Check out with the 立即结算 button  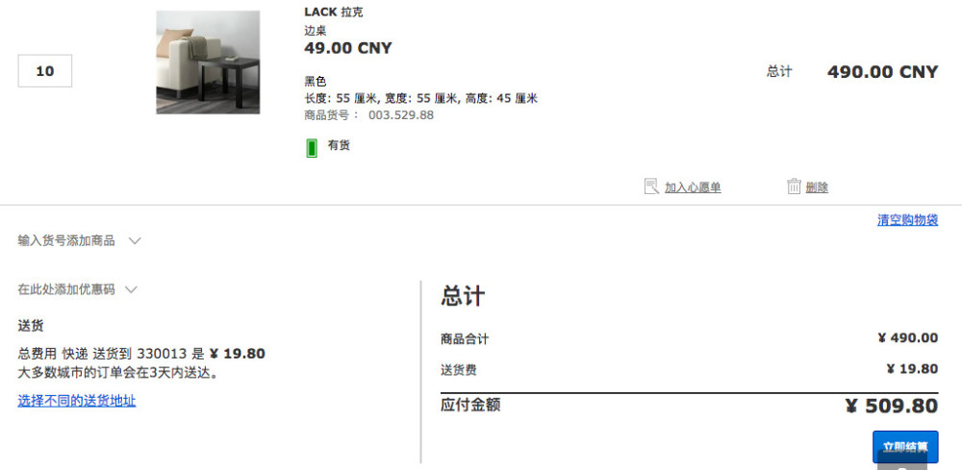(x=905, y=447)
